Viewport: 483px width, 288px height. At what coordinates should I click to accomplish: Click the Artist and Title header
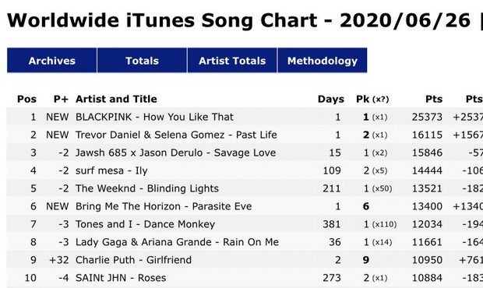pyautogui.click(x=116, y=99)
